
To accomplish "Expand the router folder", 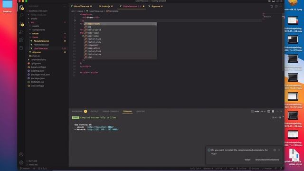I will coord(36,34).
